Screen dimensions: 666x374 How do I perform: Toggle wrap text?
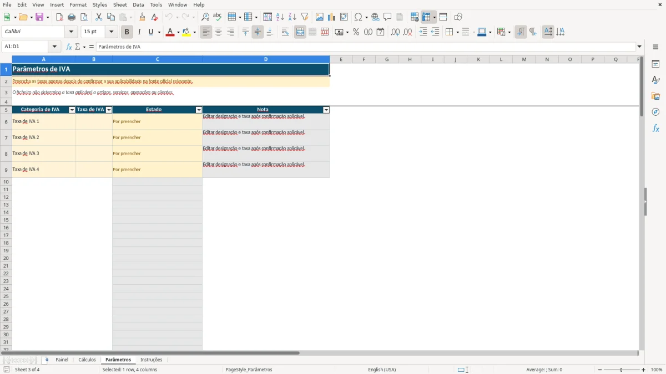pyautogui.click(x=285, y=32)
